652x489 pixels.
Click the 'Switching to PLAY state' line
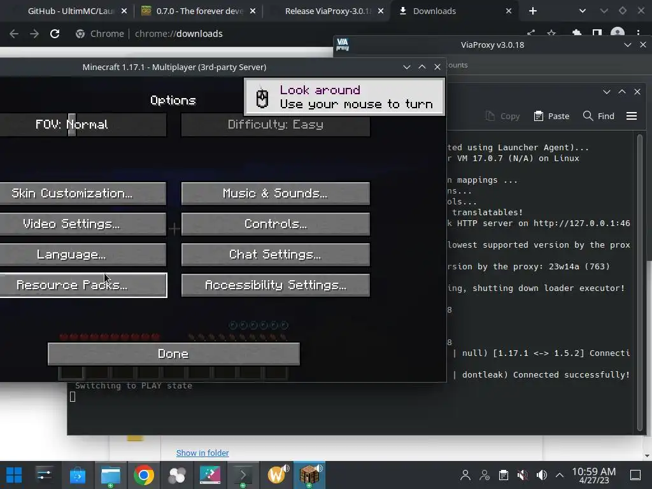[x=134, y=386]
